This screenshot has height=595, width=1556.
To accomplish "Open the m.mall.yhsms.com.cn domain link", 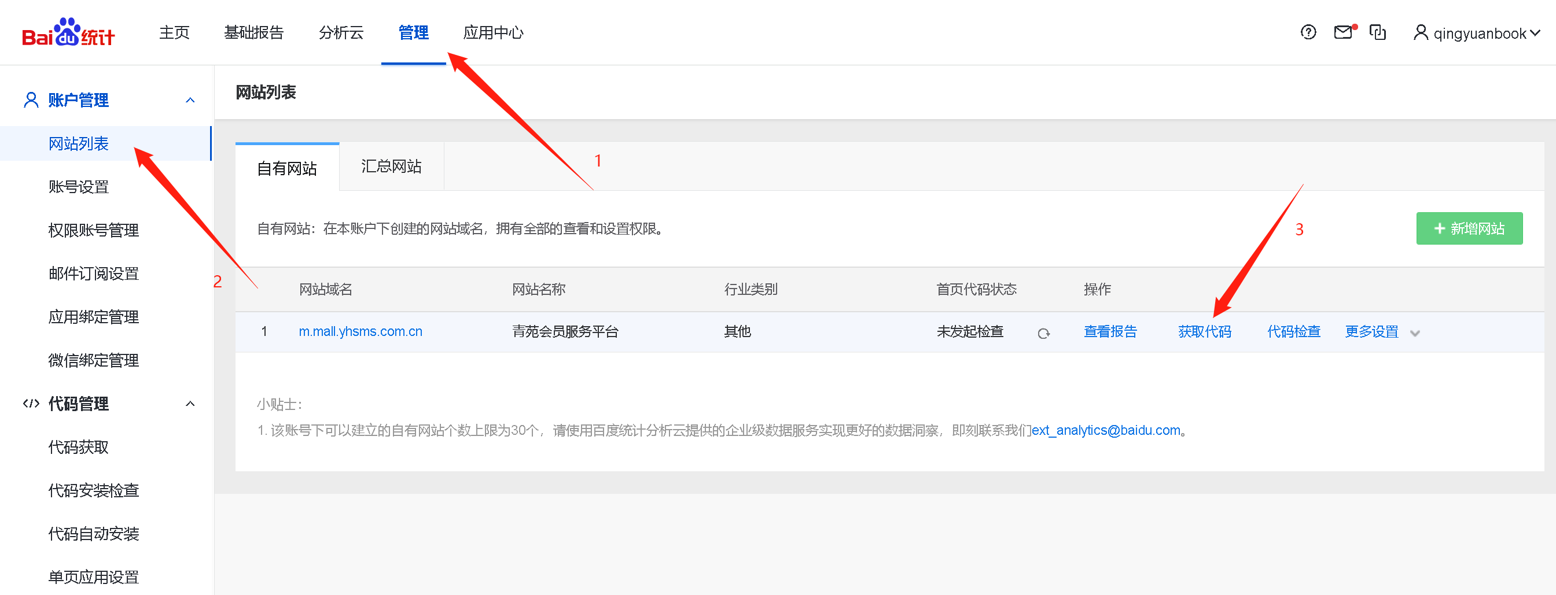I will [360, 332].
